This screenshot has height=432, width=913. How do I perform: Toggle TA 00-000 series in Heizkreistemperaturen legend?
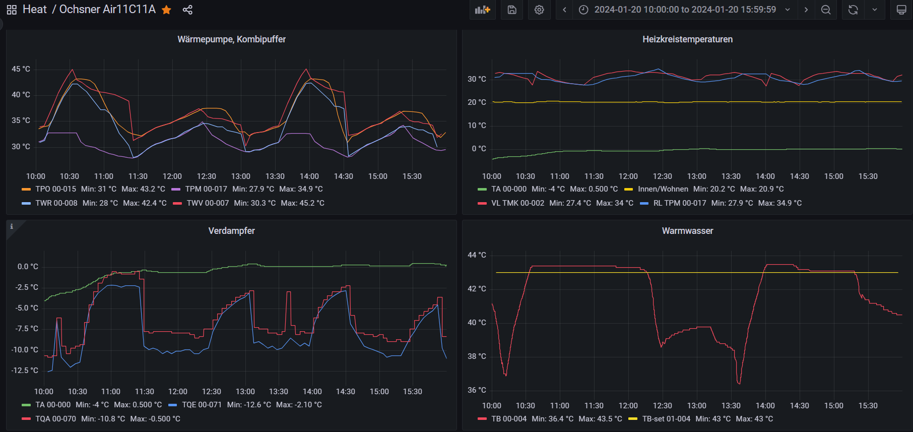point(509,189)
